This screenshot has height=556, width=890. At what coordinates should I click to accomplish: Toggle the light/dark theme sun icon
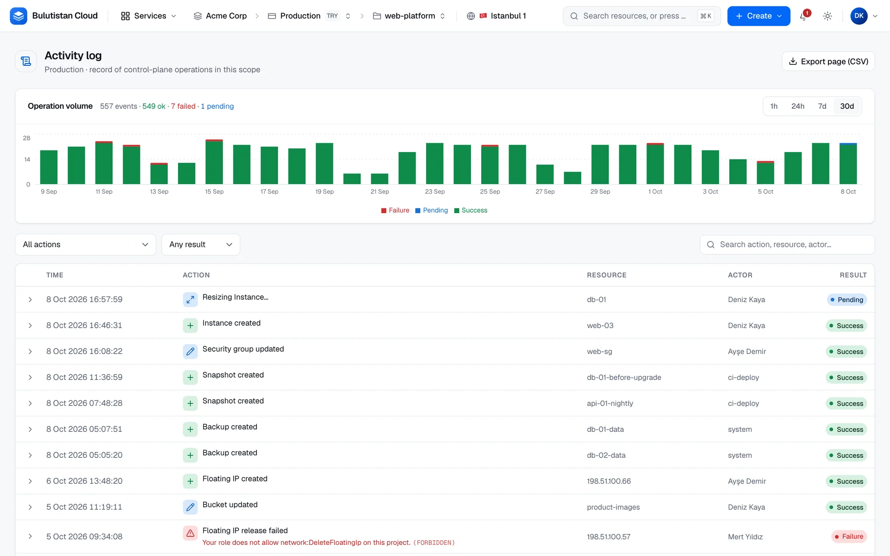pos(827,16)
